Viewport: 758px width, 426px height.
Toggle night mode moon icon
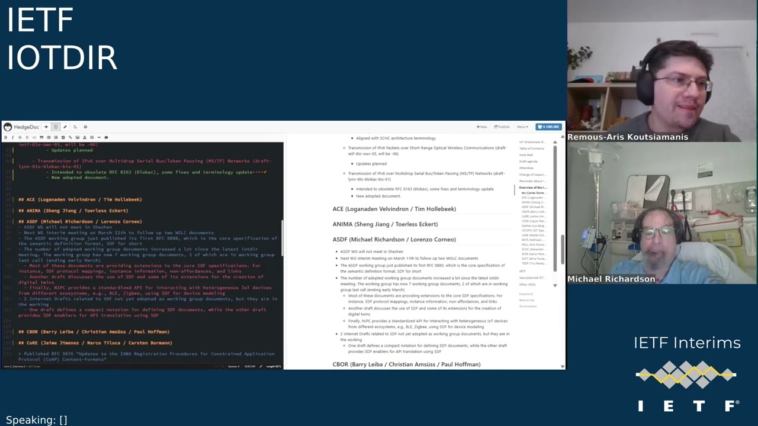coord(75,127)
